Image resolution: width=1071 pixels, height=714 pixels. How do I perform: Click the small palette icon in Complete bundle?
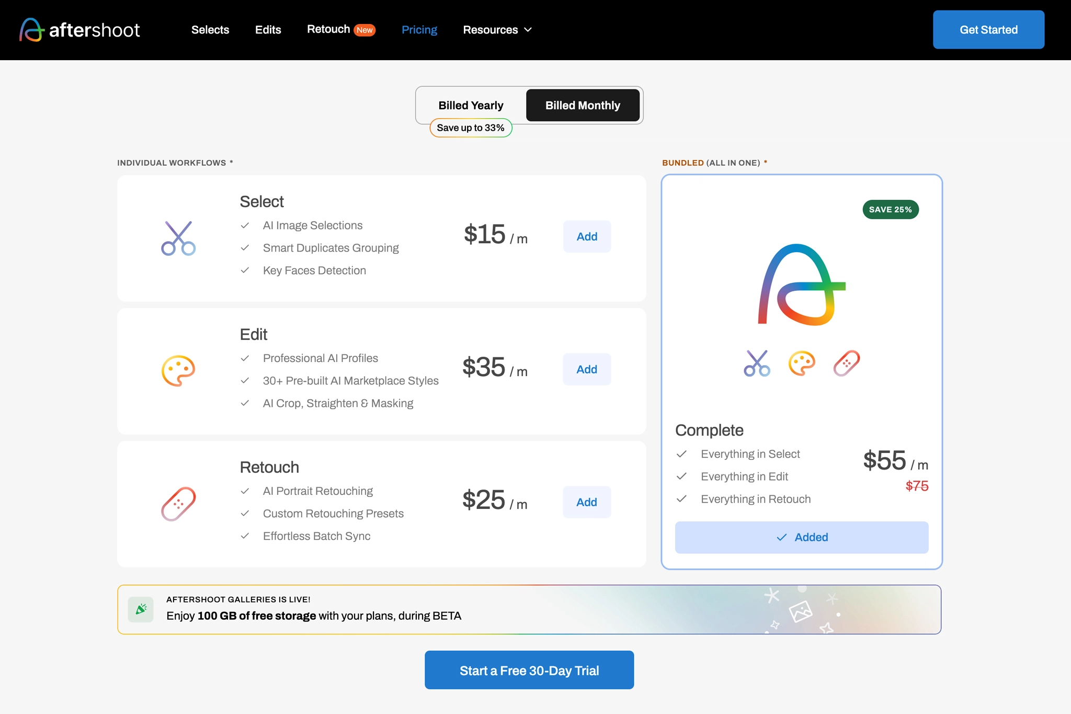point(802,363)
